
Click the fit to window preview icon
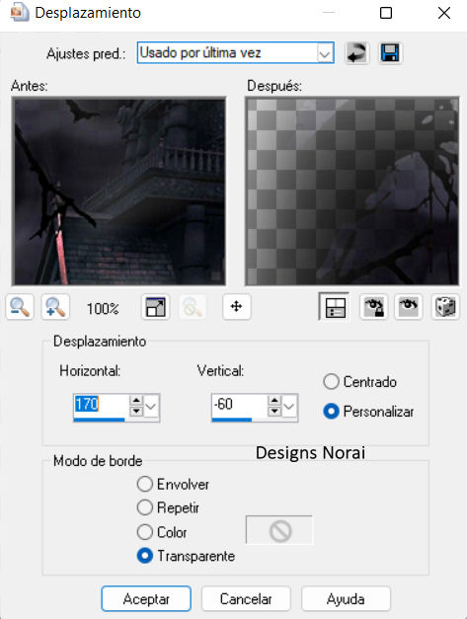click(x=156, y=307)
